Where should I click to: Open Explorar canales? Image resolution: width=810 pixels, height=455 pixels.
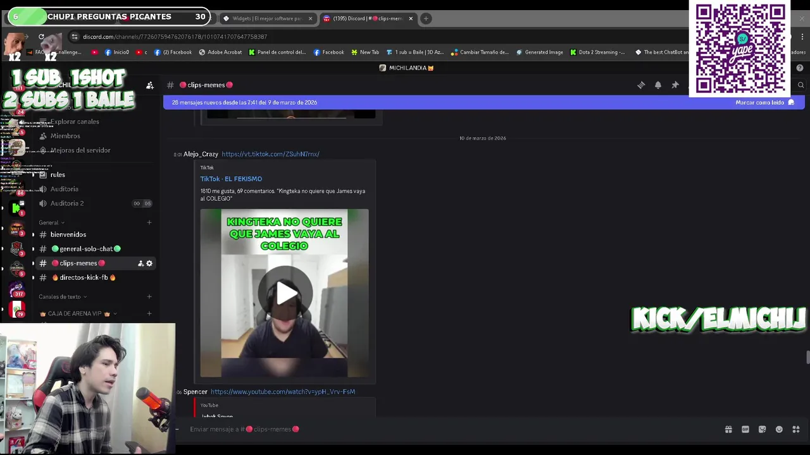click(75, 121)
